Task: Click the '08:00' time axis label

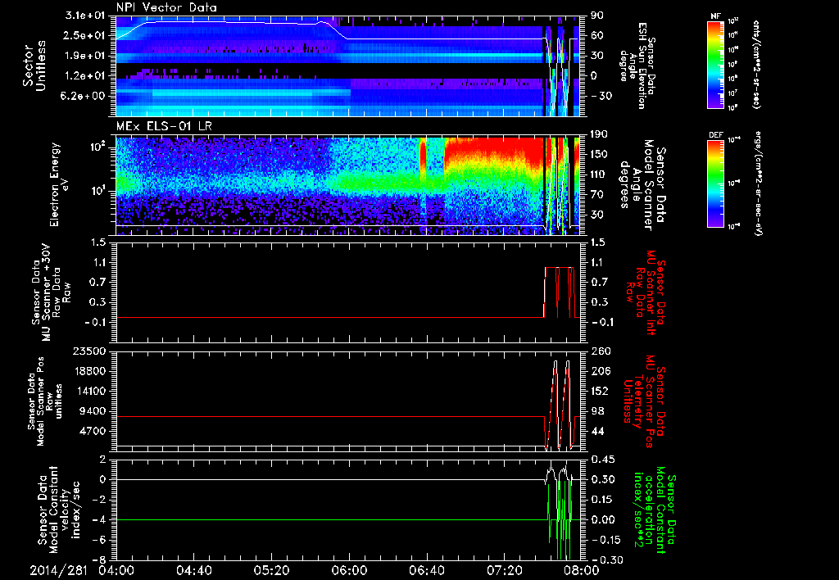Action: pos(582,570)
